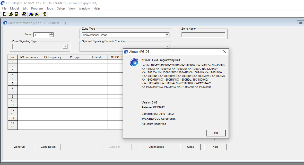Click Ch Type cell in row 12

[x=75, y=110]
